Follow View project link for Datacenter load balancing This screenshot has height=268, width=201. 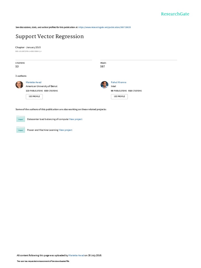[76, 119]
